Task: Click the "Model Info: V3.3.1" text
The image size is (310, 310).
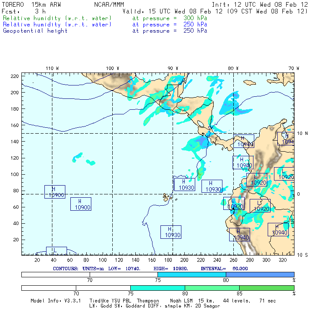Action: tap(56, 301)
